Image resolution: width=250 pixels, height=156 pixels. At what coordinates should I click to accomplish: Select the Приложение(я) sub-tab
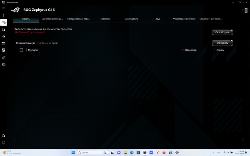click(25, 43)
